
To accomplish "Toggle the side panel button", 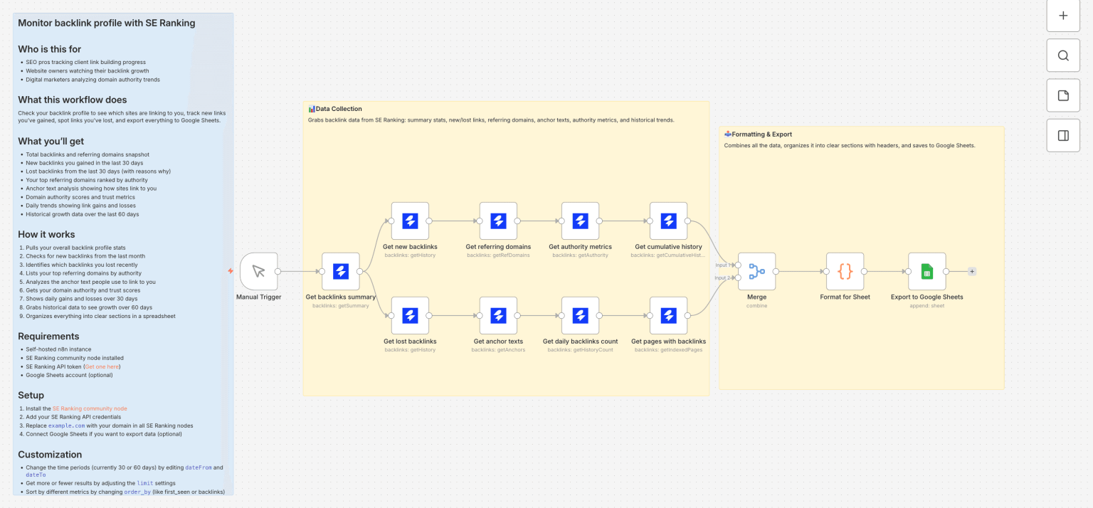I will tap(1063, 135).
